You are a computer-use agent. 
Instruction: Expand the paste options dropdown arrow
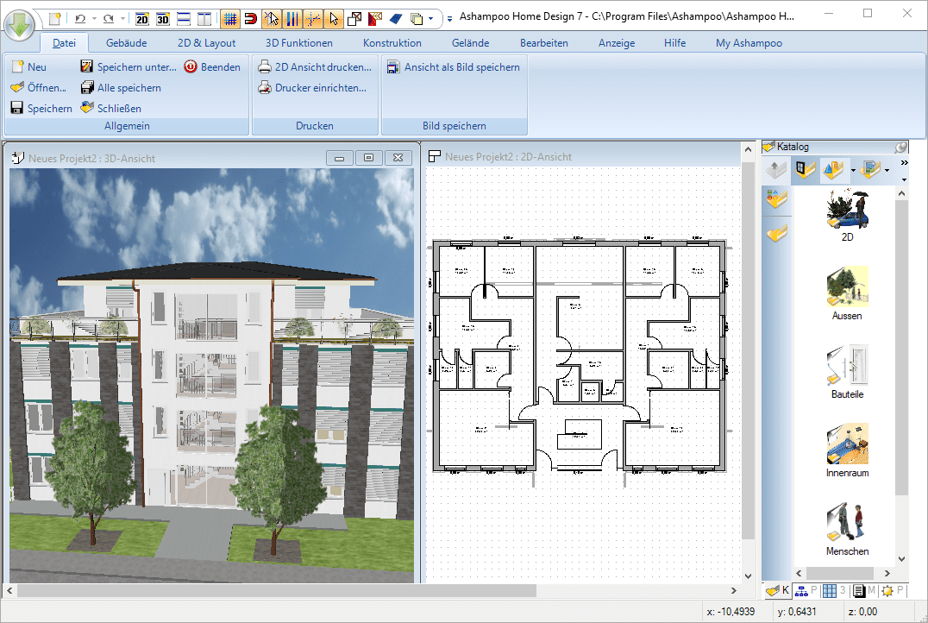(429, 17)
